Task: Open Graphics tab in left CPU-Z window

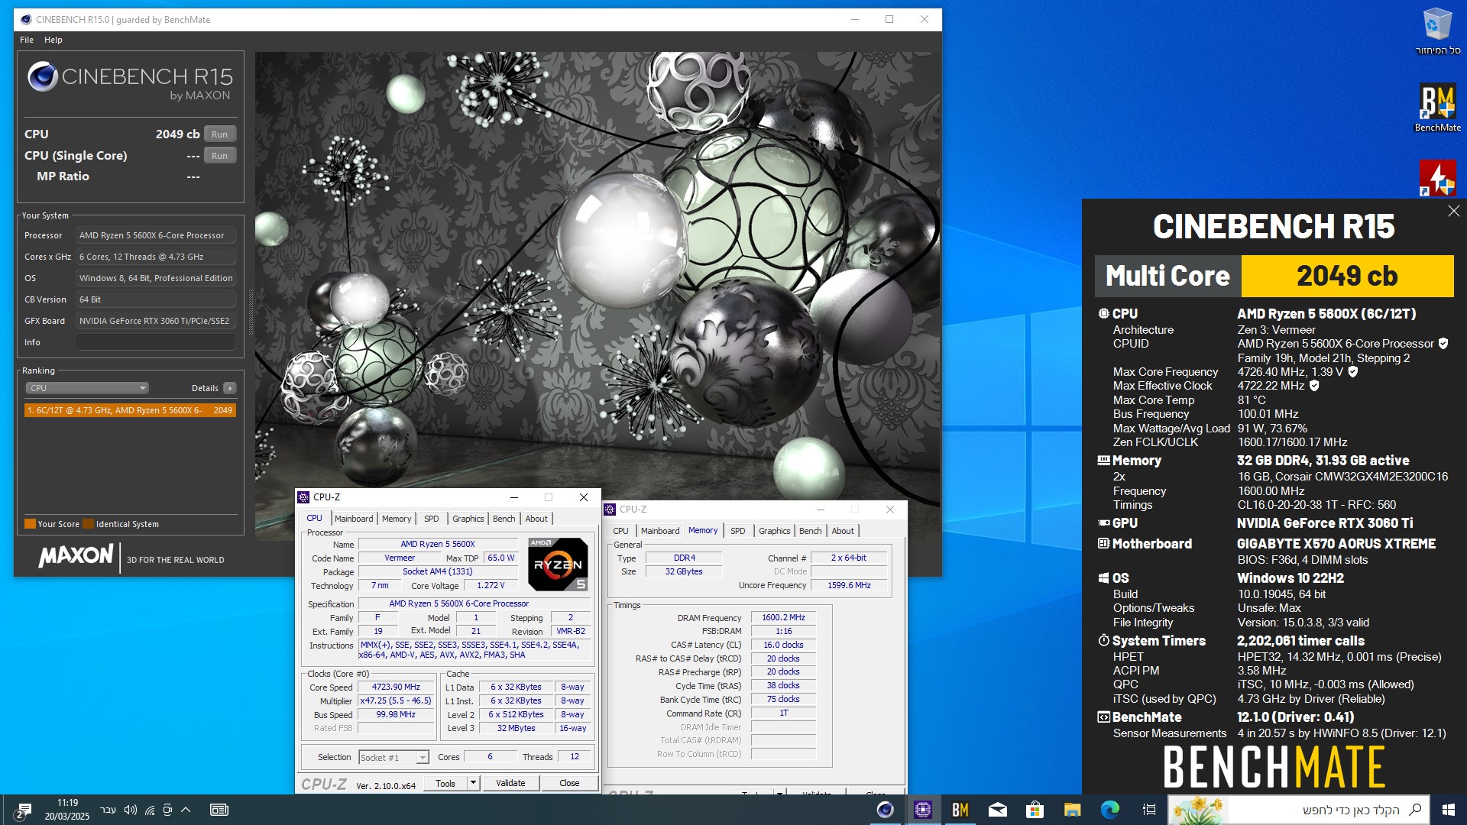Action: click(468, 519)
